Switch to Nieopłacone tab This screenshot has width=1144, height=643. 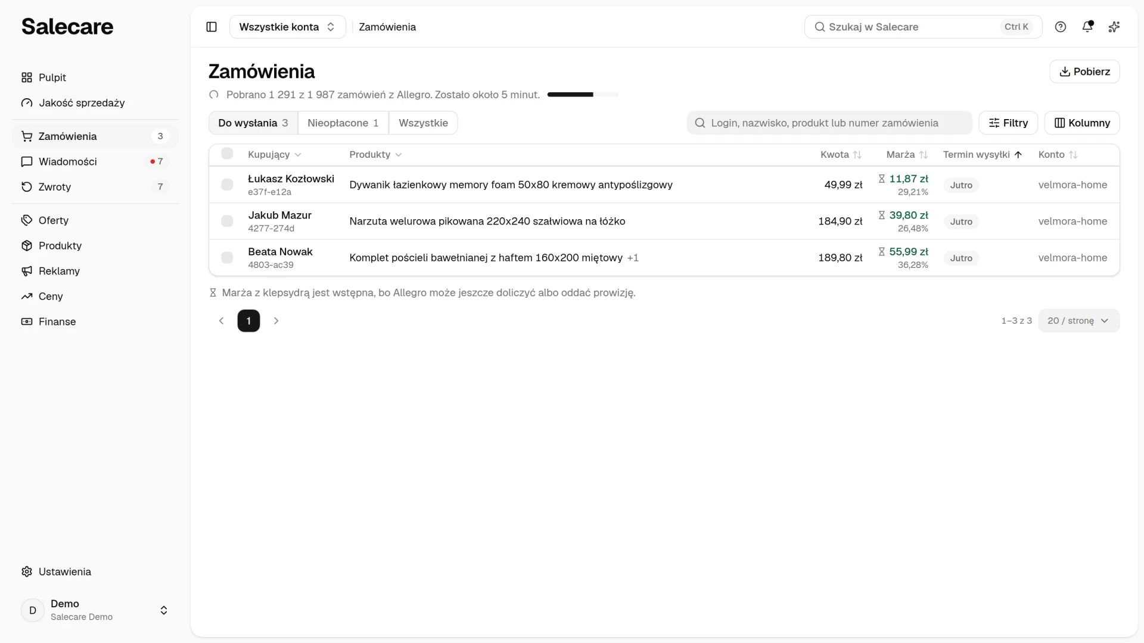coord(343,123)
